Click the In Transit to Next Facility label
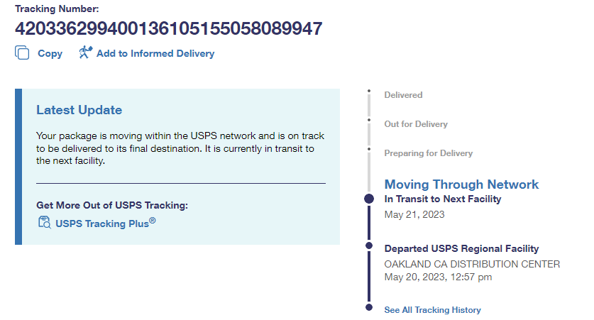Image resolution: width=594 pixels, height=320 pixels. point(442,199)
